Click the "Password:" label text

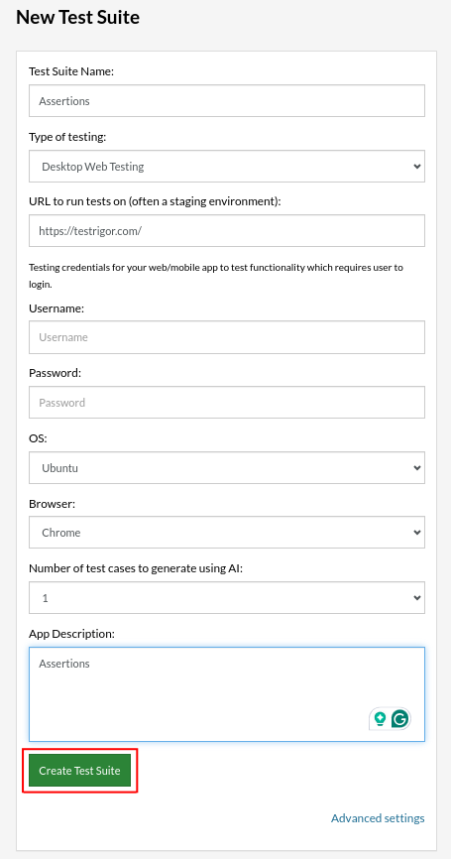click(55, 373)
